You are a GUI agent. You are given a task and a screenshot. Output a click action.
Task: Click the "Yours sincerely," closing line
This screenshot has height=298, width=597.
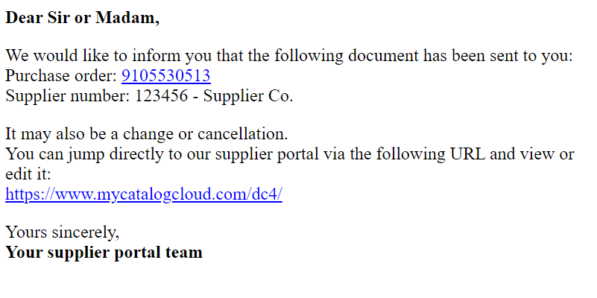coord(62,232)
